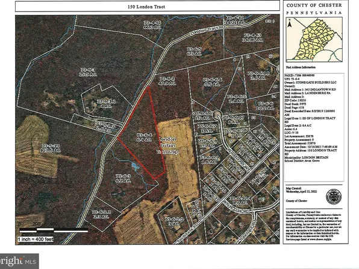This screenshot has height=269, width=359.
Task: Click the Bright MLS logo watermark
Action: (19, 261)
